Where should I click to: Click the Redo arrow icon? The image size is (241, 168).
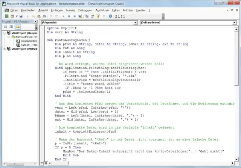[x=56, y=16]
